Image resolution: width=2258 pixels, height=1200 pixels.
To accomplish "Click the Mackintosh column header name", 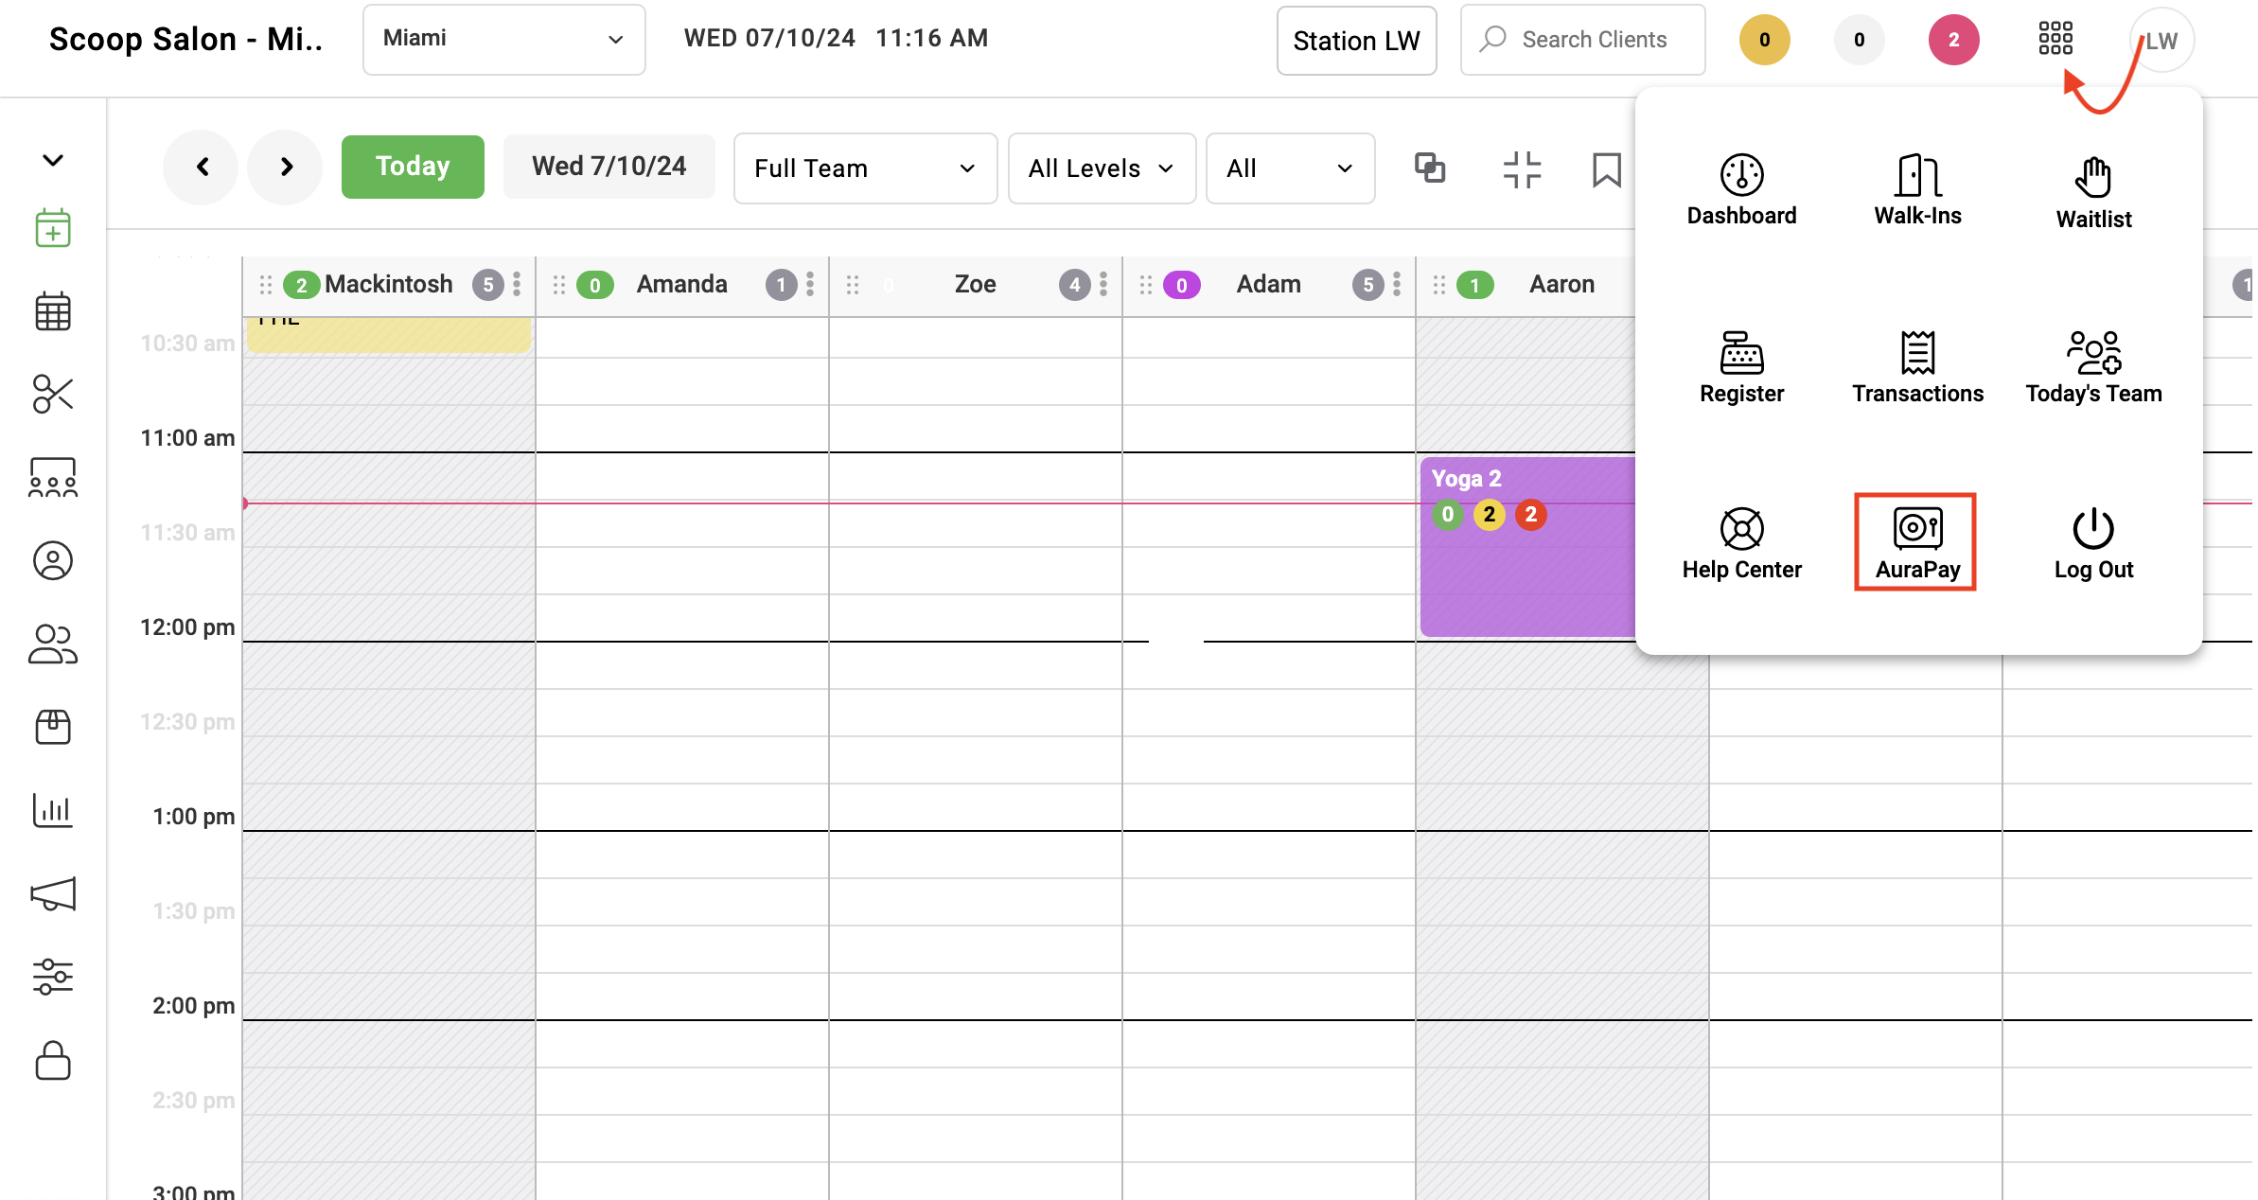I will 388,284.
